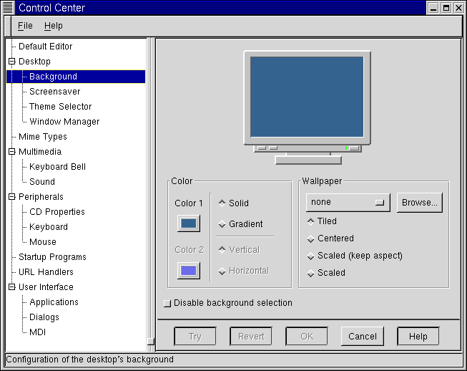This screenshot has height=371, width=467.
Task: Click the Color 1 swatch
Action: [189, 223]
